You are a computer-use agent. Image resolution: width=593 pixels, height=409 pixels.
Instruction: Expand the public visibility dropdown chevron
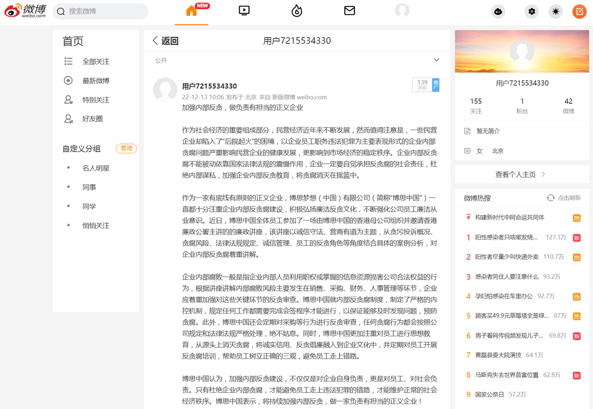tap(436, 60)
